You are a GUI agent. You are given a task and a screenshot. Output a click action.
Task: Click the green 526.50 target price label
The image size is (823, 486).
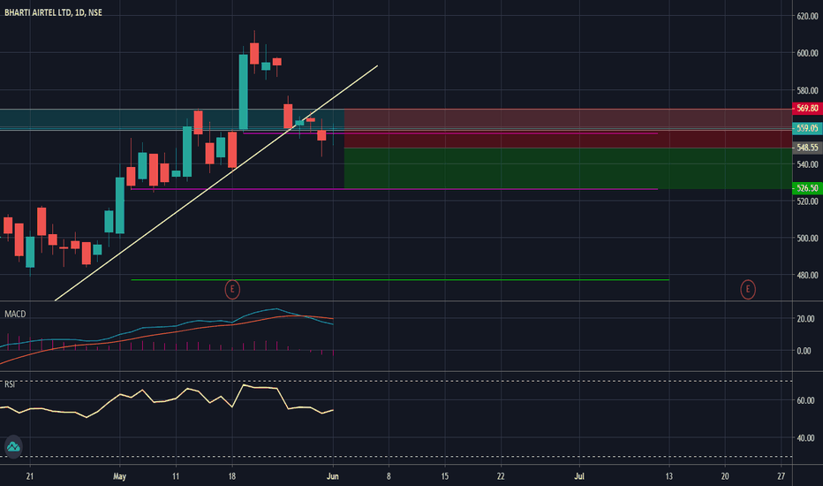[x=807, y=188]
